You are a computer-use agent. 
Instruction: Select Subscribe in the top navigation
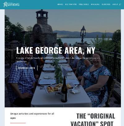106,4
